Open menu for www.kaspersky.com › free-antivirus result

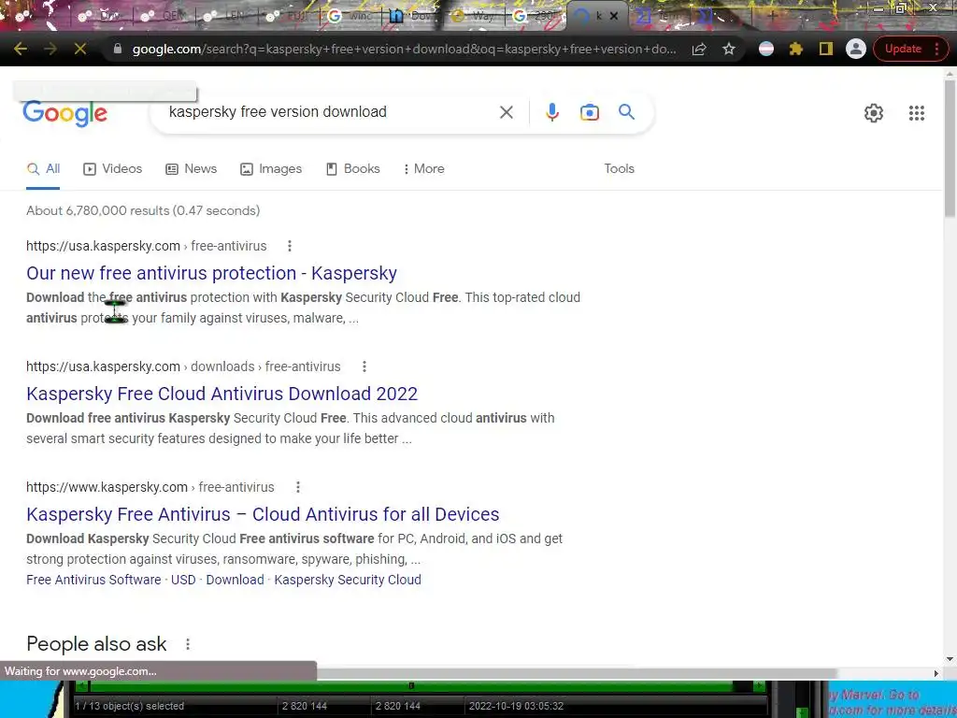(298, 487)
